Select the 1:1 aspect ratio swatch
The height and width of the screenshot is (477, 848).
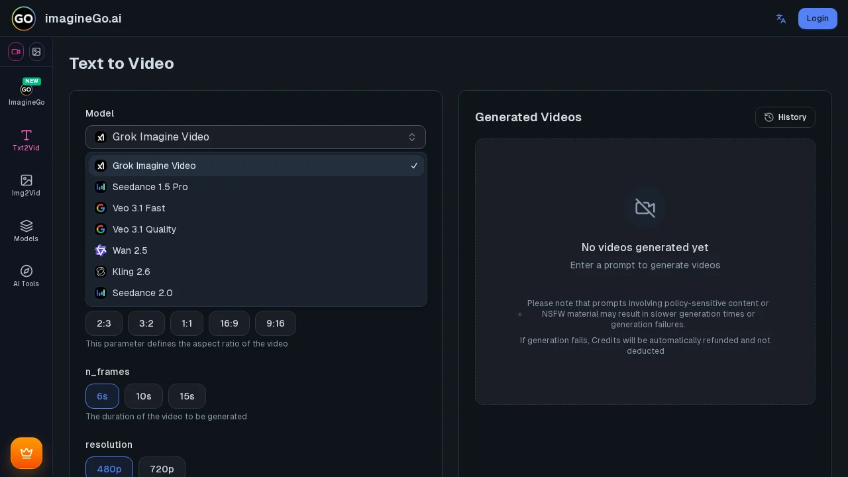click(187, 323)
